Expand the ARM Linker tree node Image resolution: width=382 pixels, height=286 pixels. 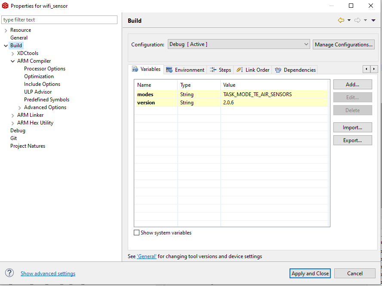pos(13,115)
